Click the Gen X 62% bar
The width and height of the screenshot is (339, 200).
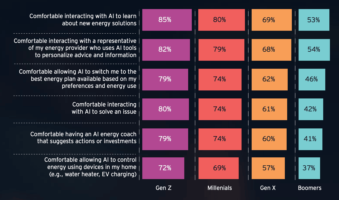coord(270,80)
